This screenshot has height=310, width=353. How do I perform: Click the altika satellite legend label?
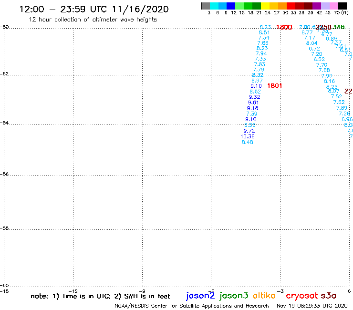point(264,296)
